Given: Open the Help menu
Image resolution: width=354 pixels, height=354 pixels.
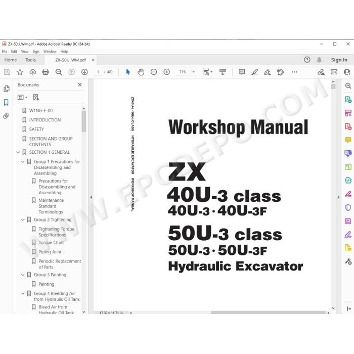Looking at the screenshot, I should click(x=64, y=52).
